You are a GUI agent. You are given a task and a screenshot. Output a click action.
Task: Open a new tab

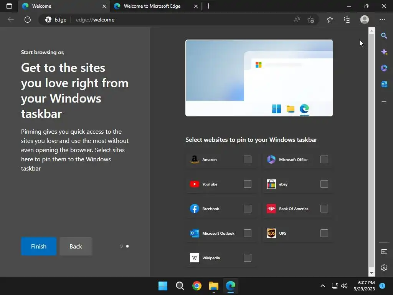coord(208,6)
